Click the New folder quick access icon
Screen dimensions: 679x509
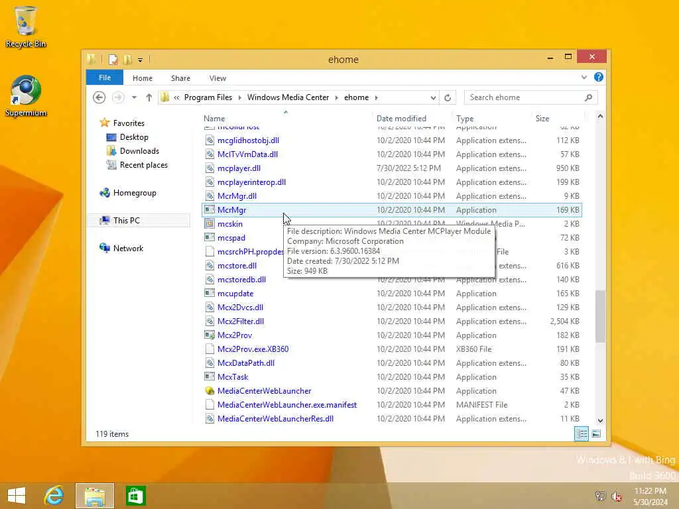(127, 59)
